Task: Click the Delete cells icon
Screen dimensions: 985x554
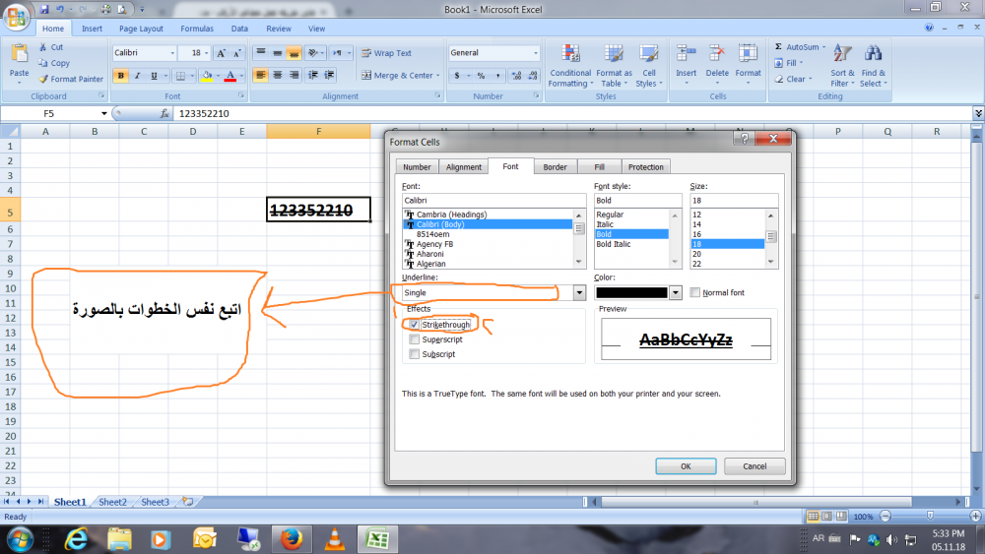Action: pos(717,55)
